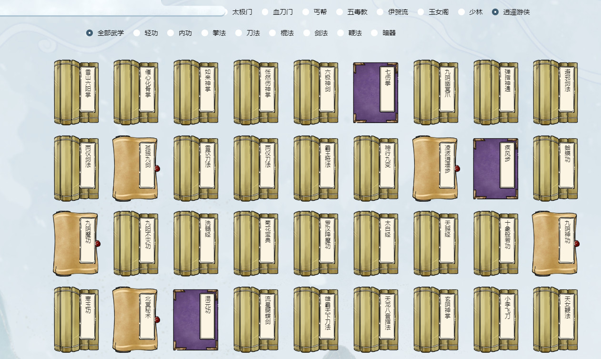Viewport: 601px width, 359px height.
Task: Open the 凌波逍遥步 parchment scroll
Action: (x=436, y=168)
